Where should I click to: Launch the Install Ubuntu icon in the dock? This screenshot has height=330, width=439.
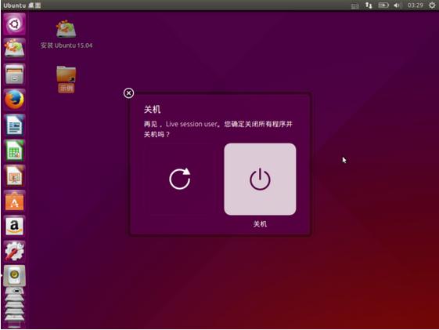(15, 49)
